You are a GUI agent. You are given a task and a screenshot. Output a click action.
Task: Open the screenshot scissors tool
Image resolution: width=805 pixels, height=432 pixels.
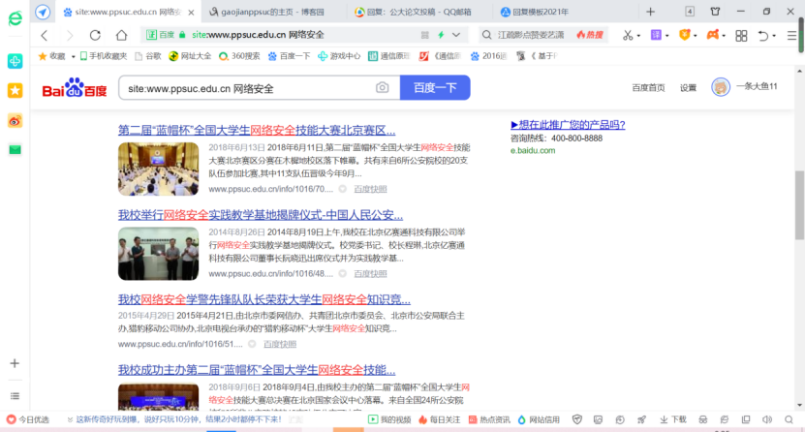click(628, 35)
